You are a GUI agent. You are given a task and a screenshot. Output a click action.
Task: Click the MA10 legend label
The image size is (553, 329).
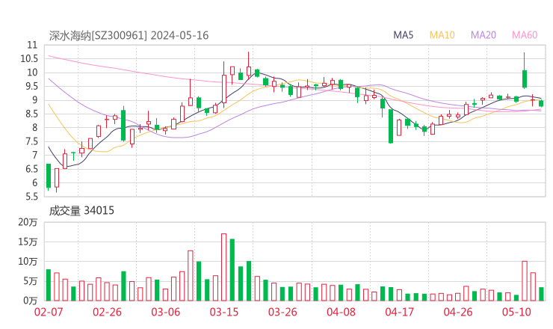click(442, 35)
